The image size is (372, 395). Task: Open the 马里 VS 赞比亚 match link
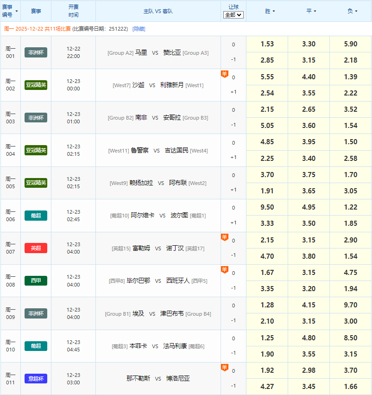[x=158, y=52]
